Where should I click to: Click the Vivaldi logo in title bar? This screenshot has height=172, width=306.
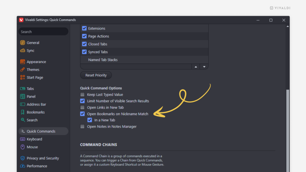coord(21,20)
